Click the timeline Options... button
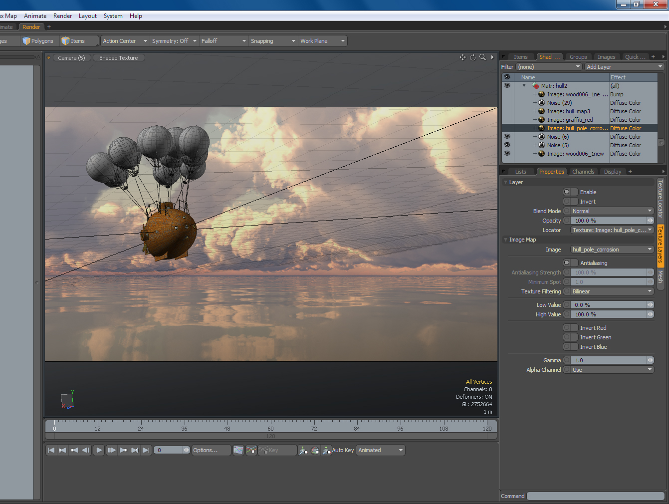Screen dimensions: 669x504 coord(211,450)
